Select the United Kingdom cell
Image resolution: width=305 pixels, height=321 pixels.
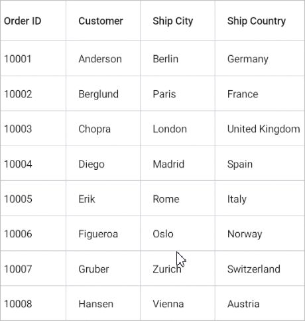[260, 129]
